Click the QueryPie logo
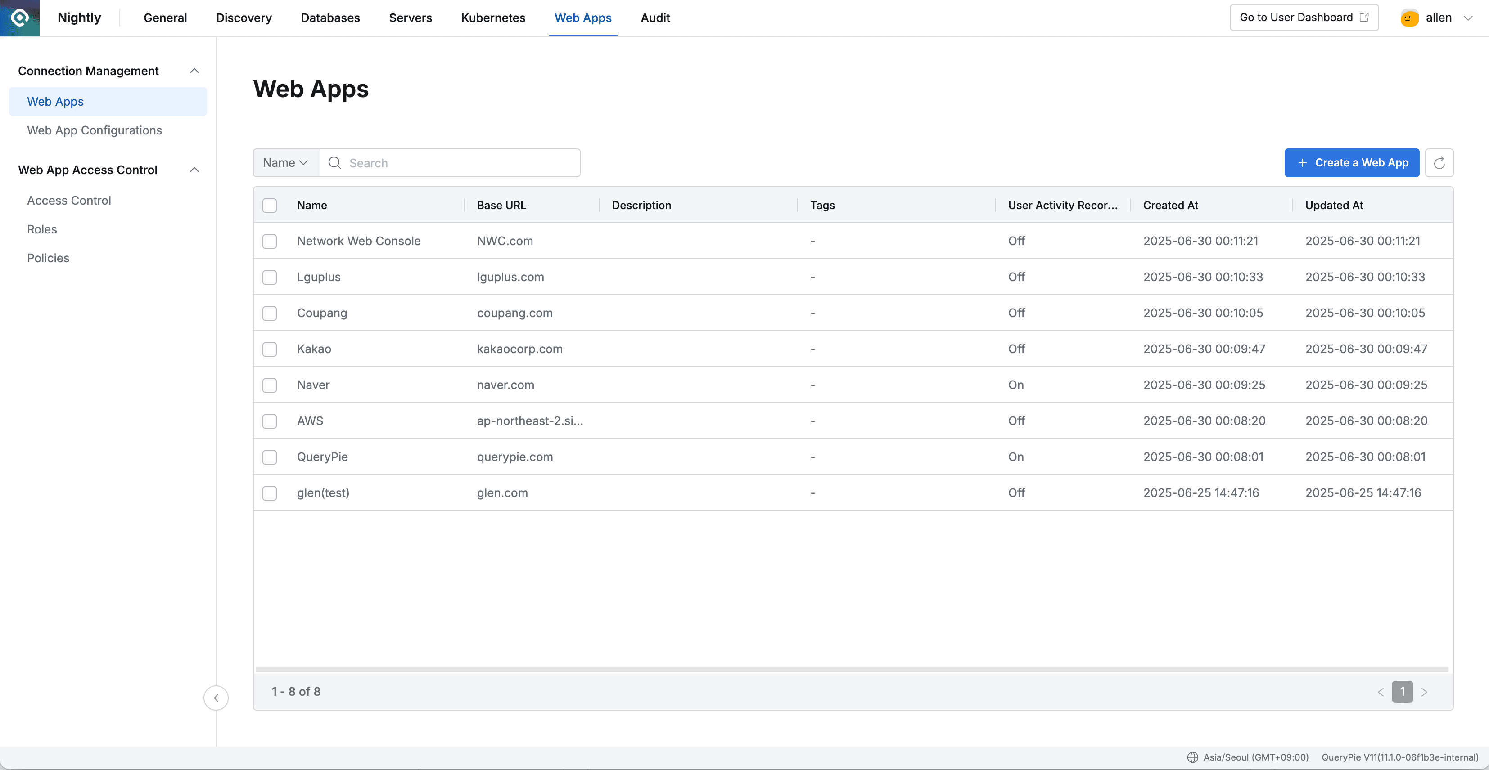 coord(20,18)
